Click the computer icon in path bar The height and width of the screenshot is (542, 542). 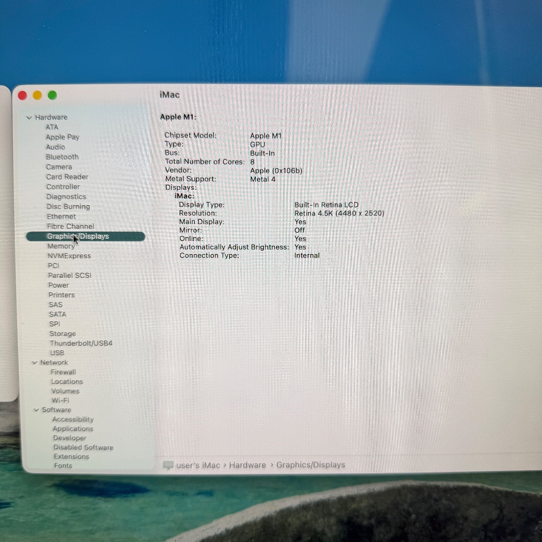click(x=168, y=465)
